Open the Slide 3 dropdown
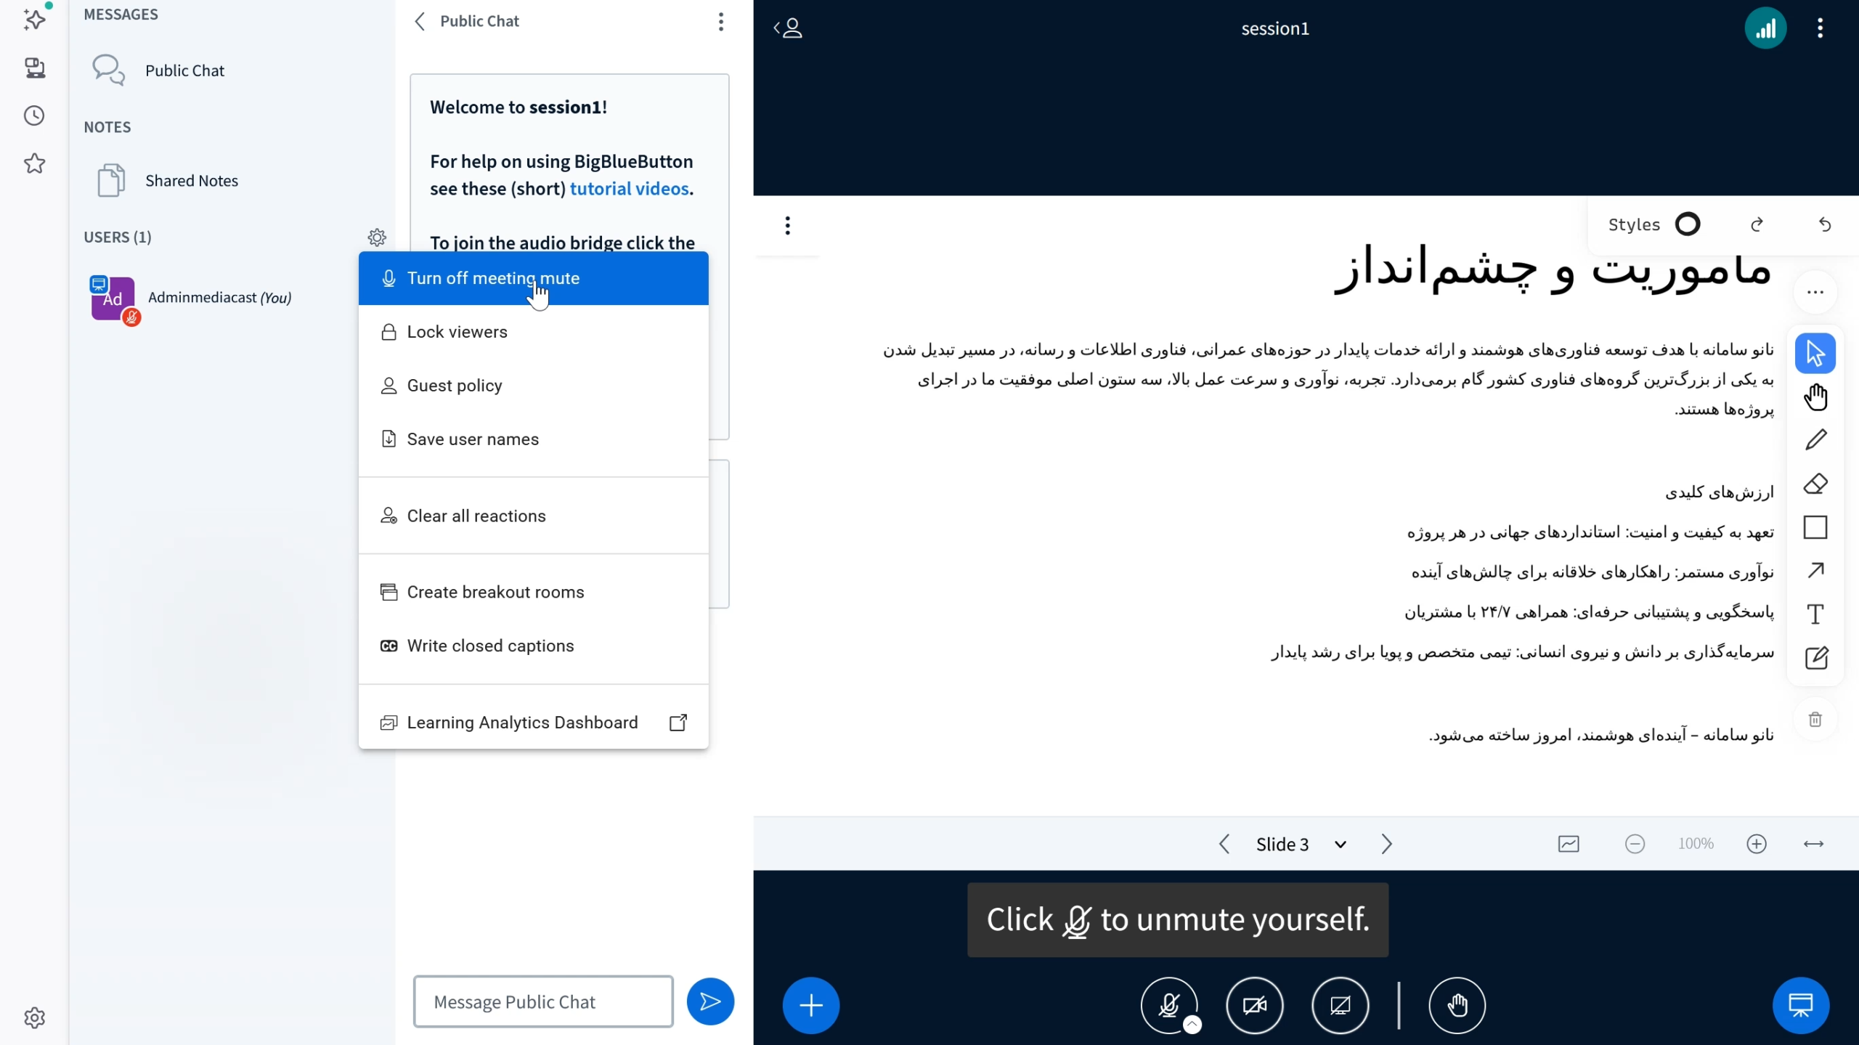 [1341, 844]
